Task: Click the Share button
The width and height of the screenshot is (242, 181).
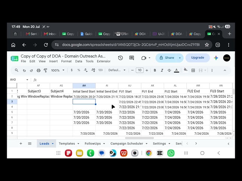Action: [x=166, y=58]
